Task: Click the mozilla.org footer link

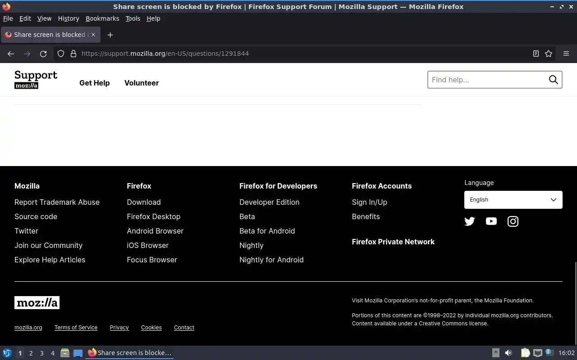Action: click(x=28, y=328)
